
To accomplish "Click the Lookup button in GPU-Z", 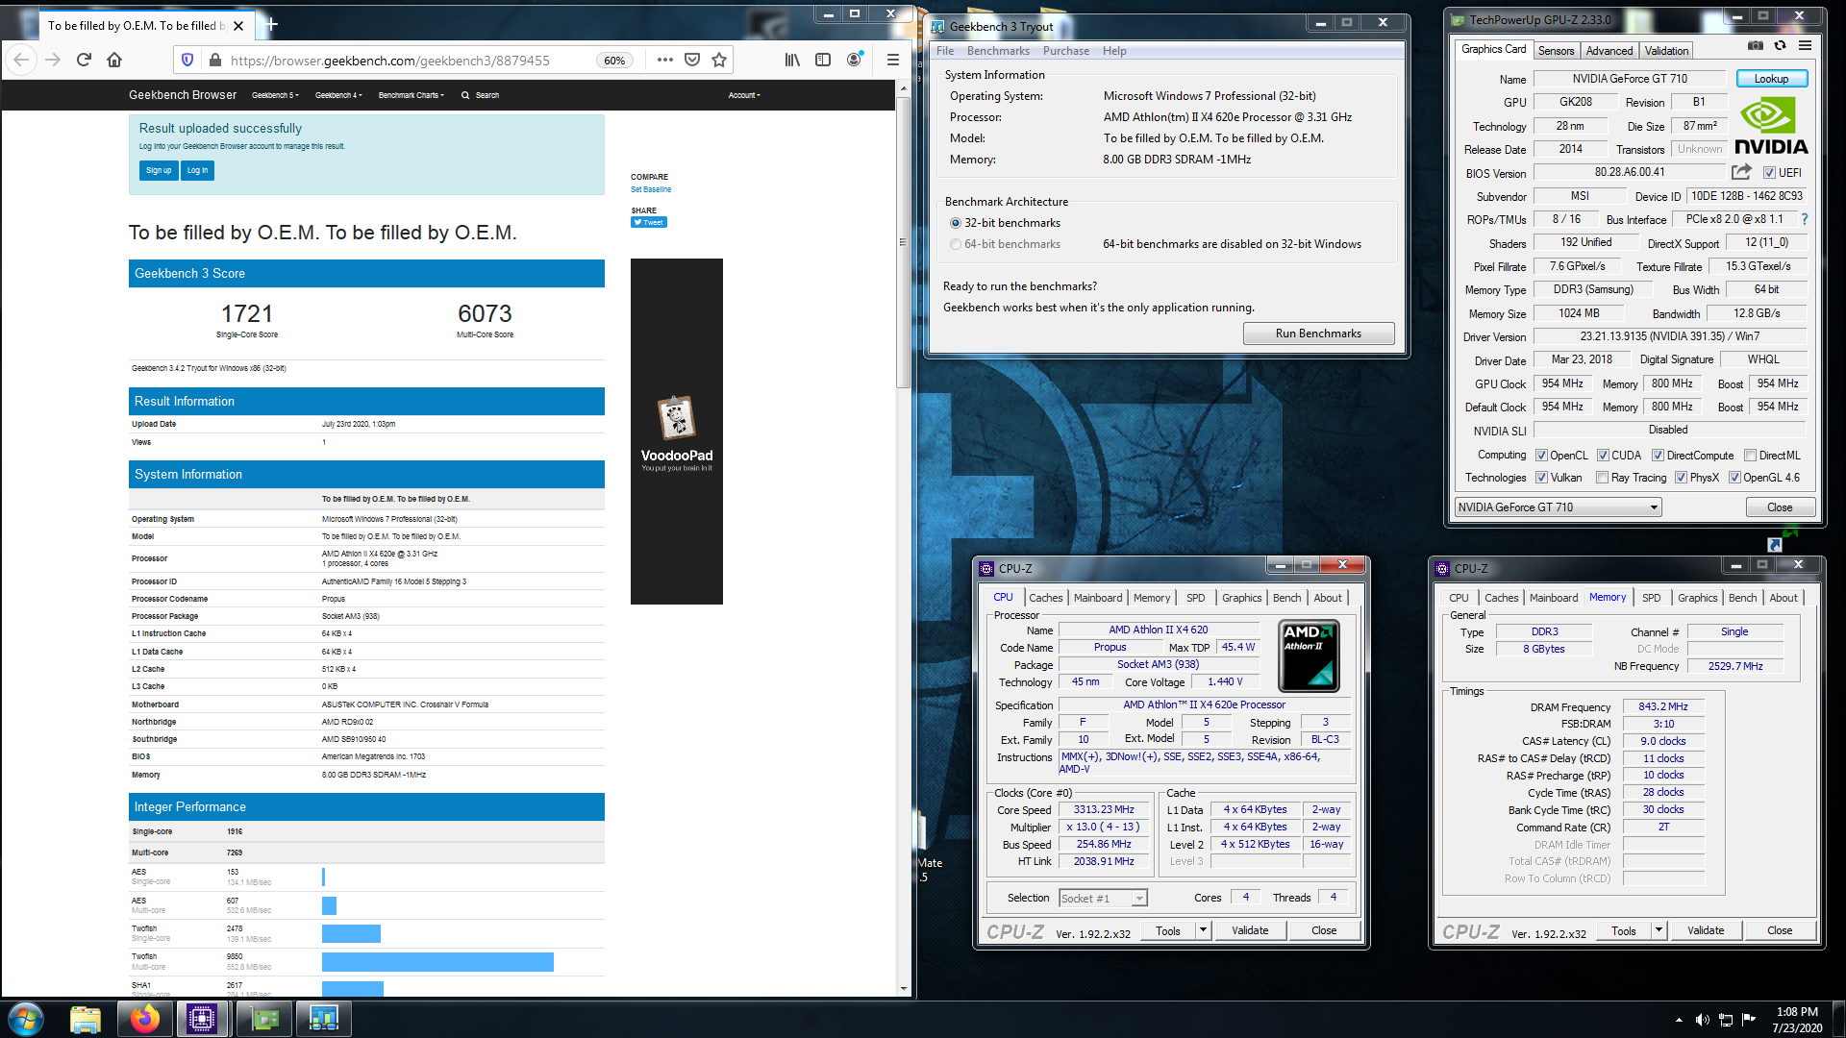I will click(1771, 79).
